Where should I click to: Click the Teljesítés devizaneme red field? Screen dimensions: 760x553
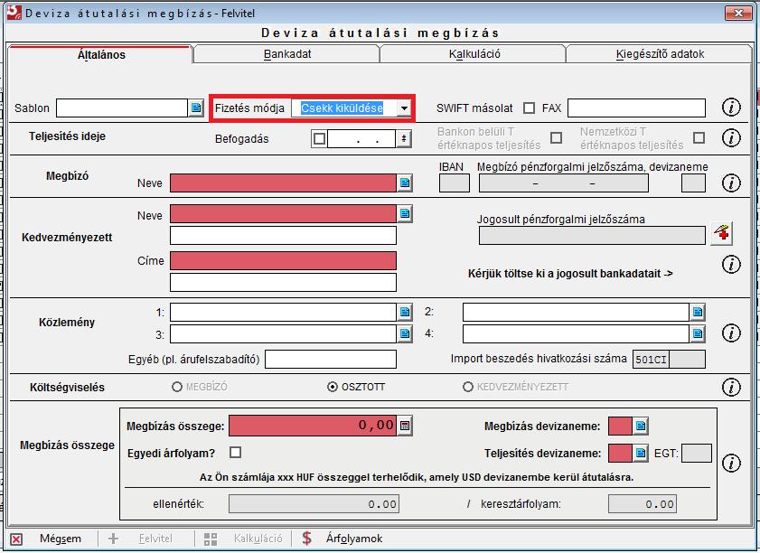point(620,454)
